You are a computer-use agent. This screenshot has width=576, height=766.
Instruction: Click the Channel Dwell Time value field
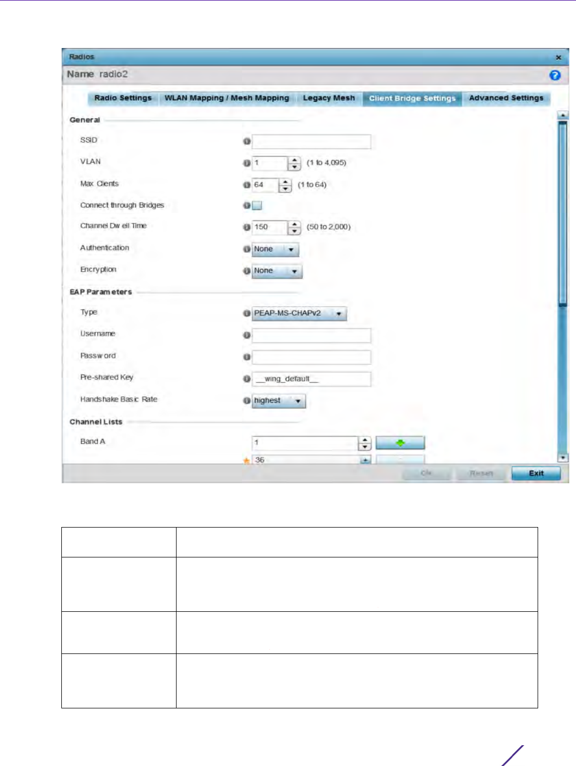tap(270, 227)
